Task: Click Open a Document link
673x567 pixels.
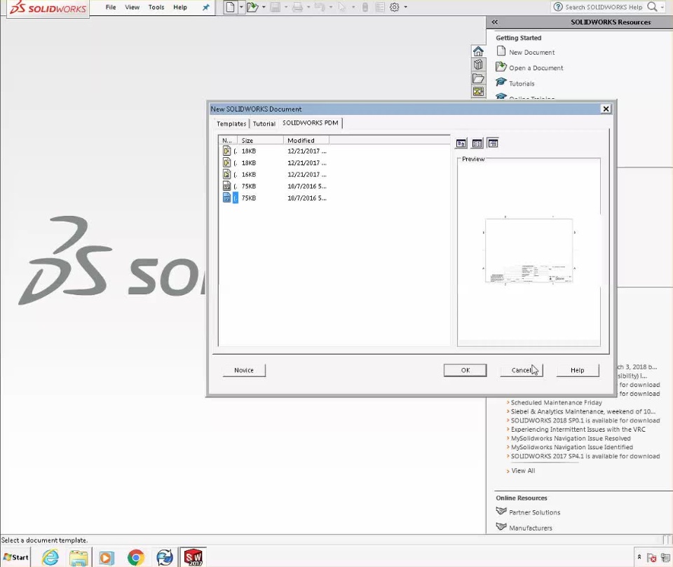Action: pyautogui.click(x=536, y=68)
